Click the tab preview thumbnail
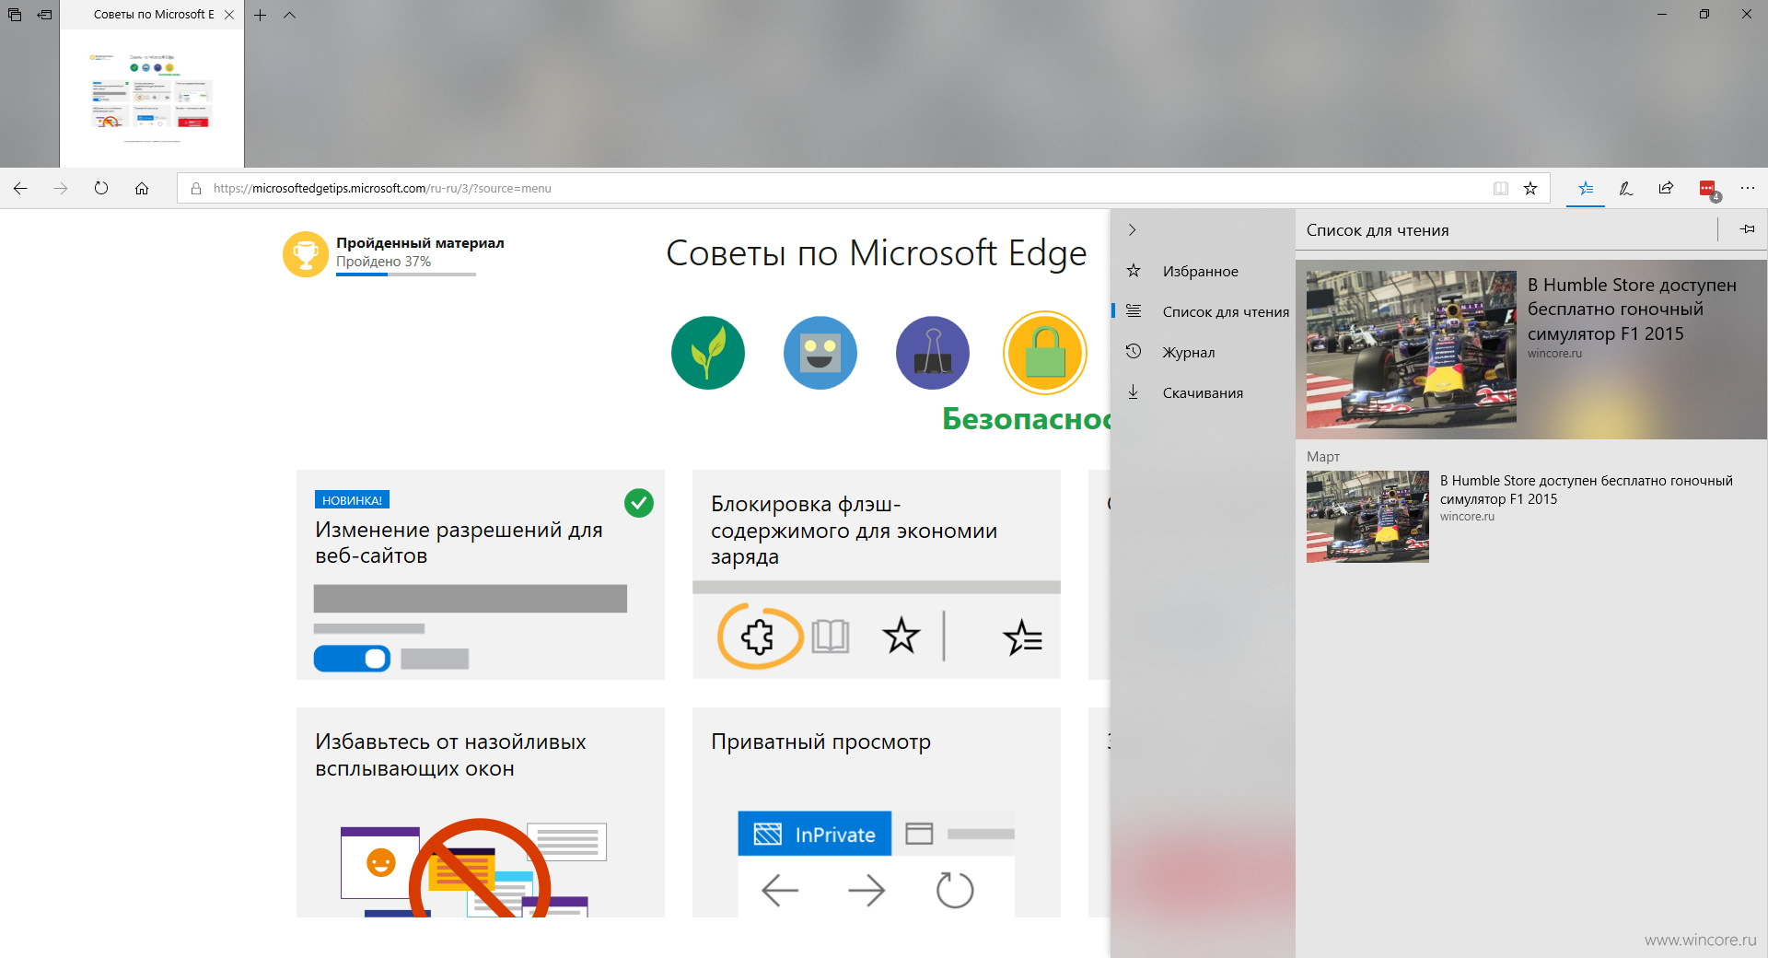1768x958 pixels. pos(152,97)
